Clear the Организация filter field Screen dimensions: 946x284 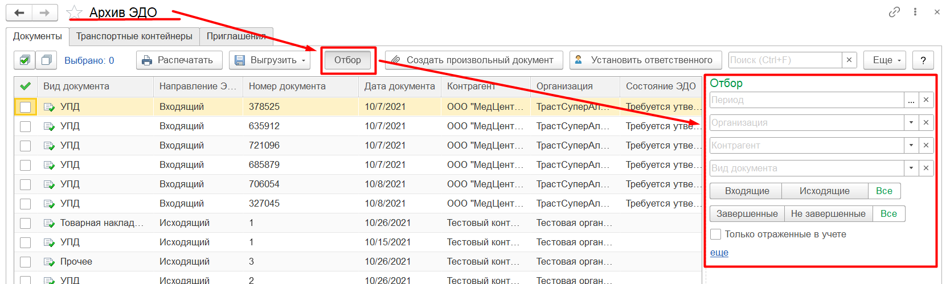pyautogui.click(x=926, y=122)
